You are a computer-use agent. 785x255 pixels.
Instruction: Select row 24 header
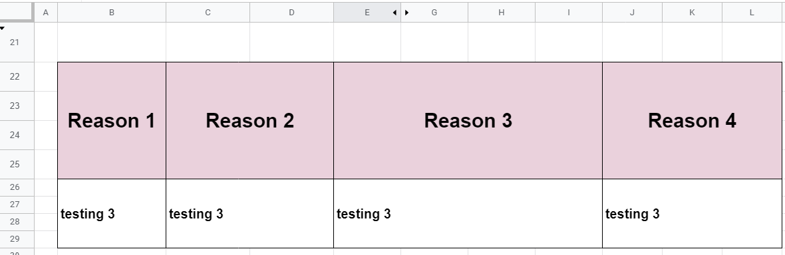15,135
